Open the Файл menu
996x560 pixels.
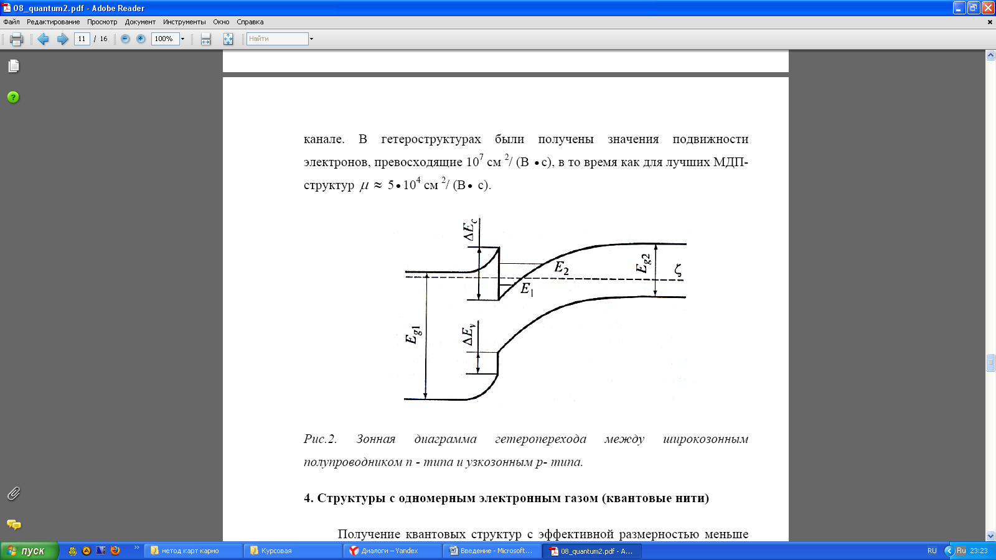(x=11, y=22)
